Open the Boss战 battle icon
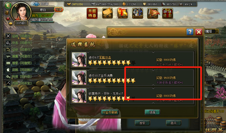 tap(138, 13)
